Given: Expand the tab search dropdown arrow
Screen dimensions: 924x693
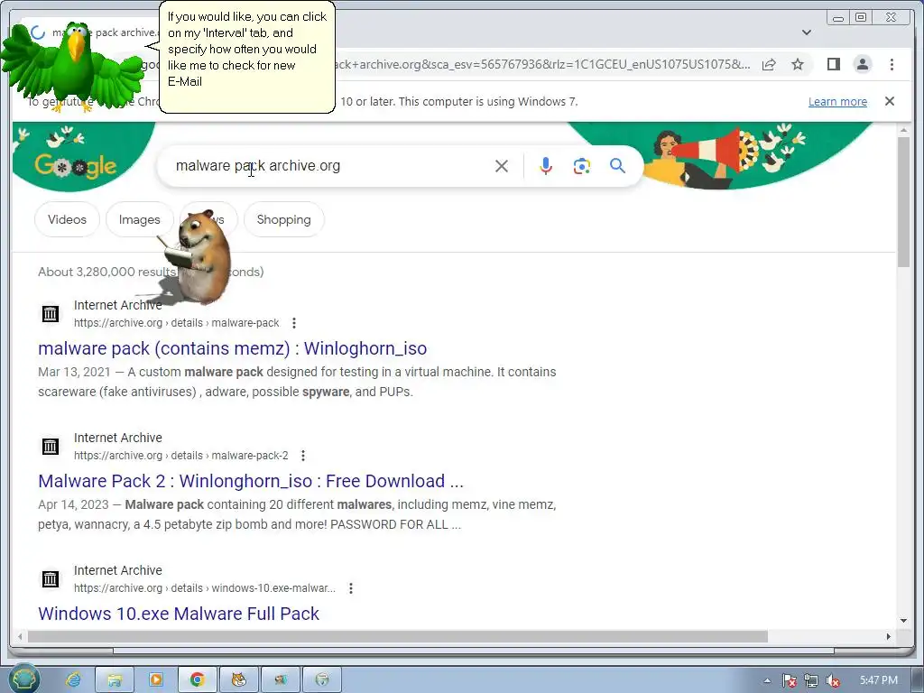Looking at the screenshot, I should pyautogui.click(x=807, y=32).
